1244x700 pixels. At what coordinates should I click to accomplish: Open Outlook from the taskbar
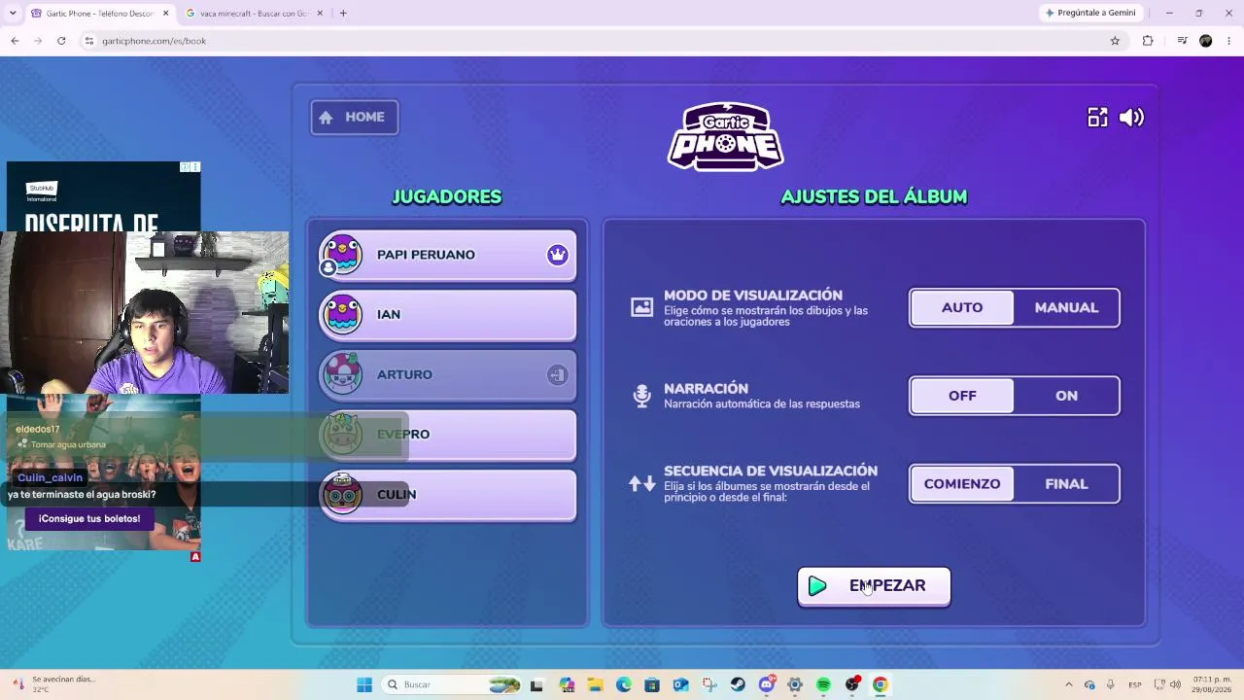(x=680, y=684)
